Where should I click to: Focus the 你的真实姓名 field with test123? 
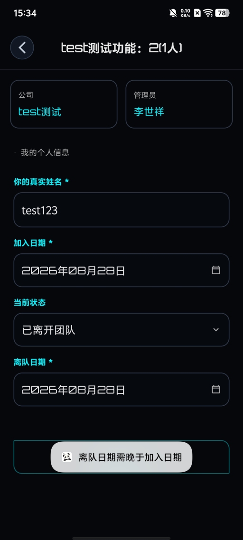point(121,210)
